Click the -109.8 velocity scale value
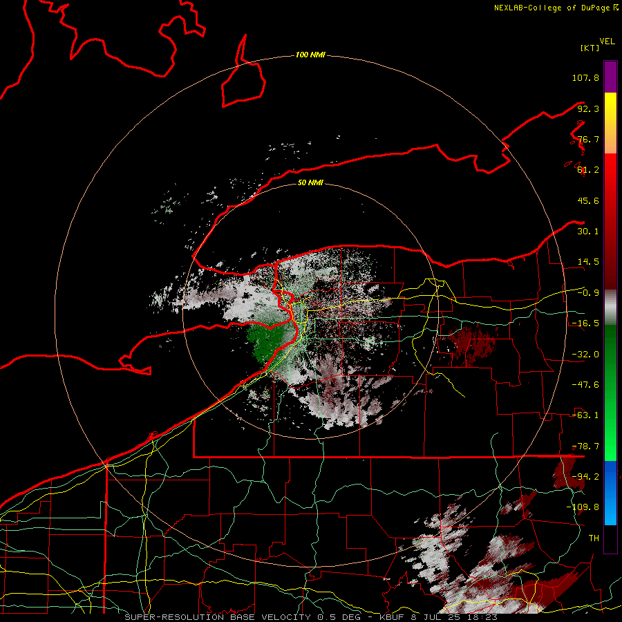This screenshot has height=622, width=622. 583,507
